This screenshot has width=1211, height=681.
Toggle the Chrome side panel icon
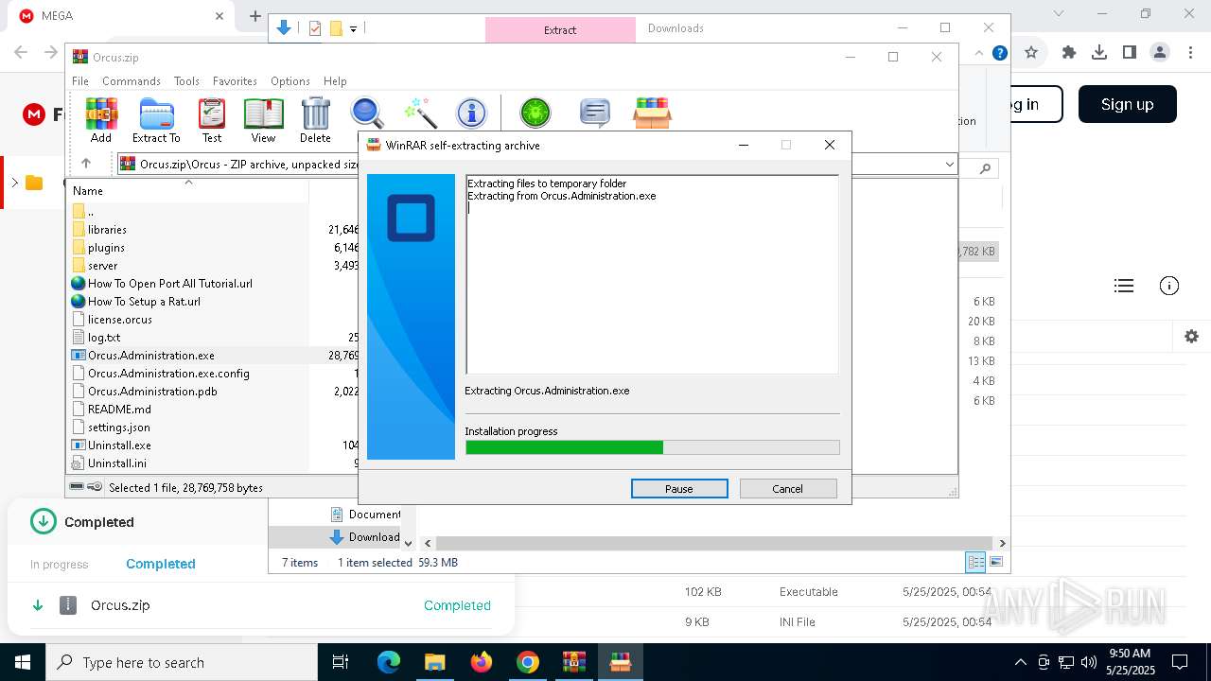(x=1130, y=52)
